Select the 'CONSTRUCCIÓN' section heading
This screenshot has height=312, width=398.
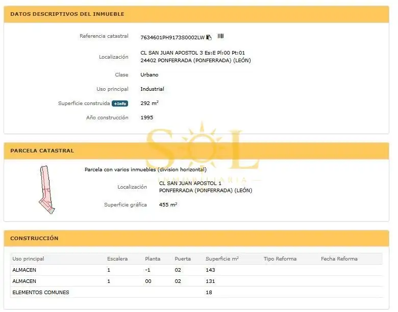point(34,238)
